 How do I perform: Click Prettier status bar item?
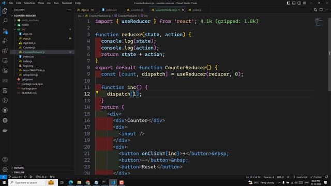pos(316,177)
